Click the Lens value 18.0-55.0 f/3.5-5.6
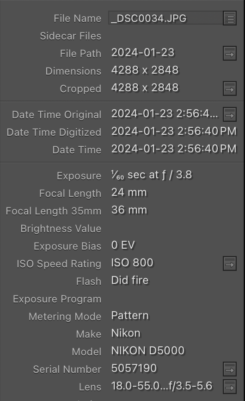Image resolution: width=245 pixels, height=401 pixels. coord(161,386)
